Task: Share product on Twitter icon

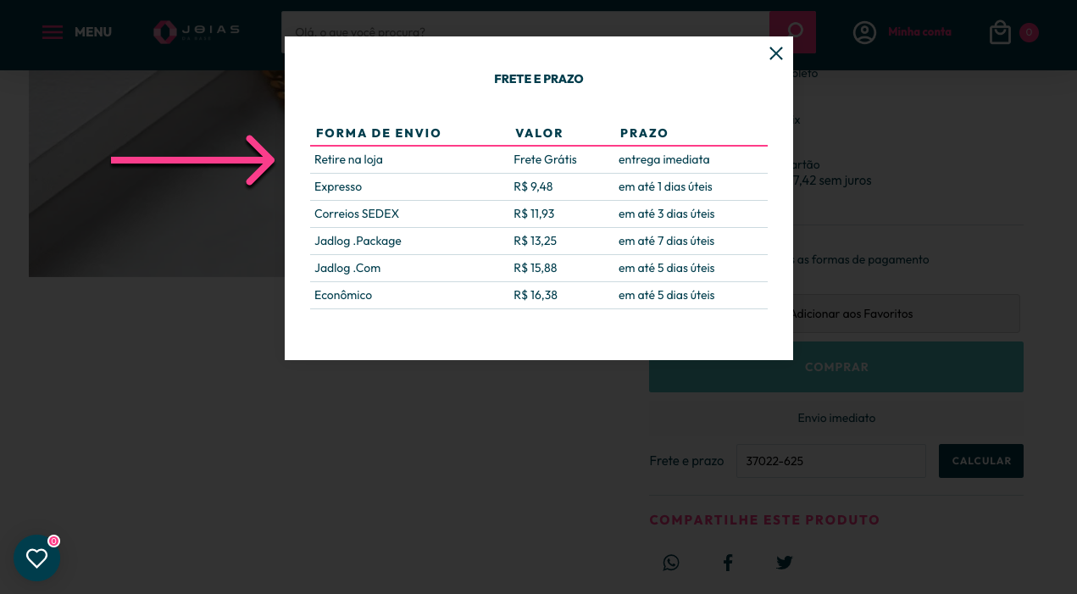Action: coord(785,563)
